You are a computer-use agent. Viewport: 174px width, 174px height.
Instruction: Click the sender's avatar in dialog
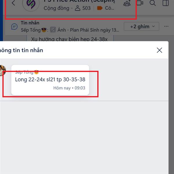coord(2,70)
